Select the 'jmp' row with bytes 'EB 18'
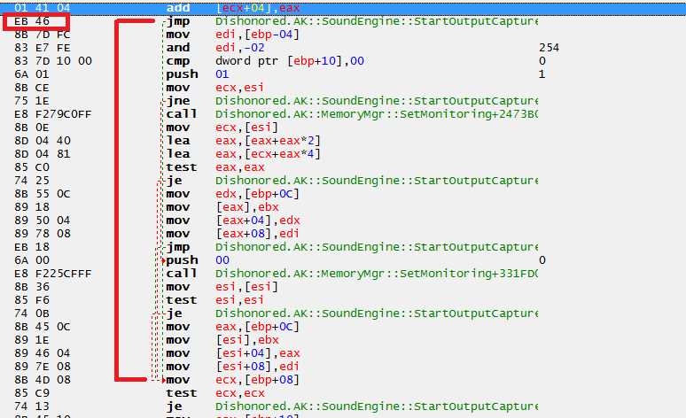The image size is (686, 418). point(352,247)
